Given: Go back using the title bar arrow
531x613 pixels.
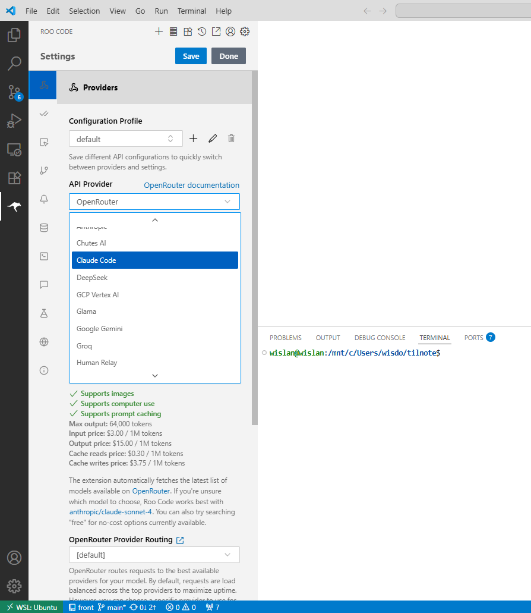Looking at the screenshot, I should coord(367,11).
